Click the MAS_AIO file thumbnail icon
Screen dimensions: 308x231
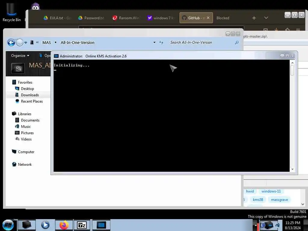click(18, 68)
